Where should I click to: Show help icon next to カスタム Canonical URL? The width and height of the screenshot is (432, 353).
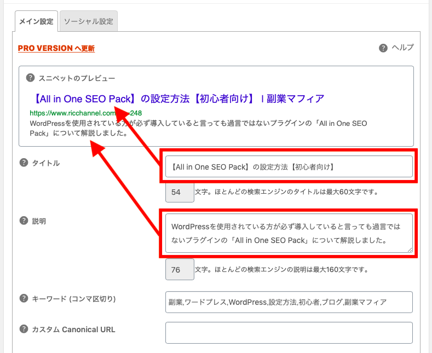tap(24, 329)
